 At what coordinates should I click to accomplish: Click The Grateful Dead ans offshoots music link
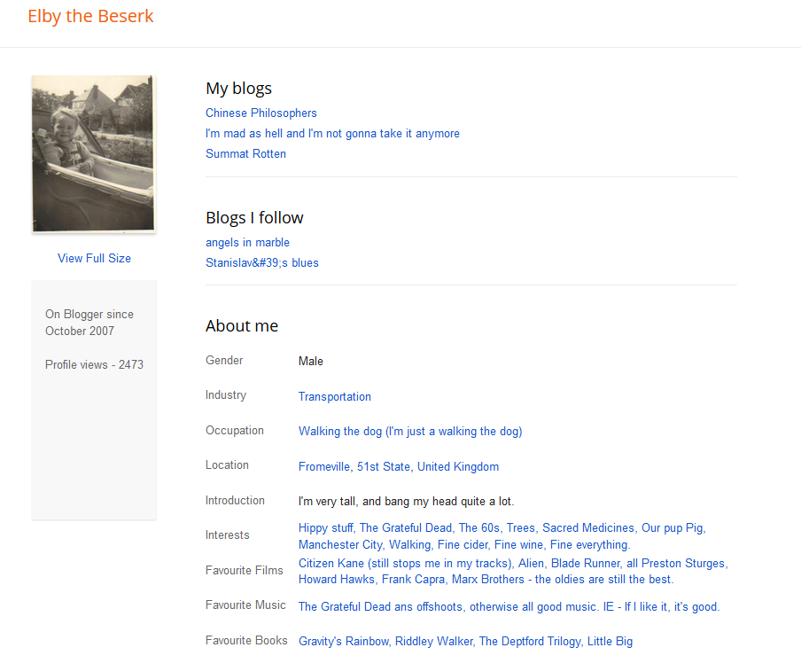tap(381, 606)
